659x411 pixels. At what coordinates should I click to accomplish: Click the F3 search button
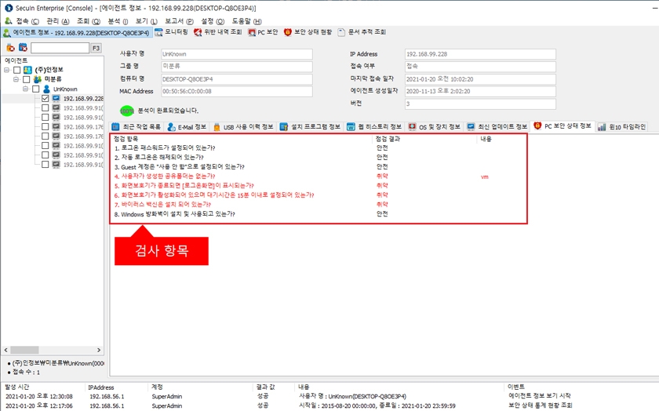[96, 48]
